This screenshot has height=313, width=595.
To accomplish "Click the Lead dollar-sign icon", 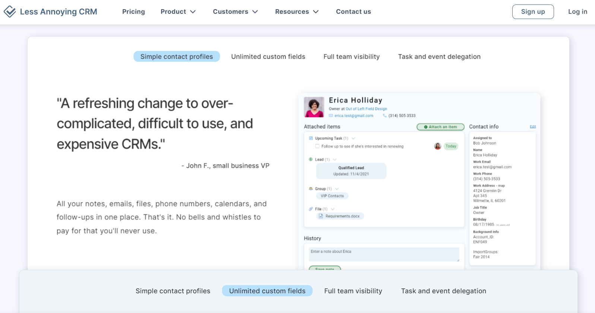I will pos(311,159).
